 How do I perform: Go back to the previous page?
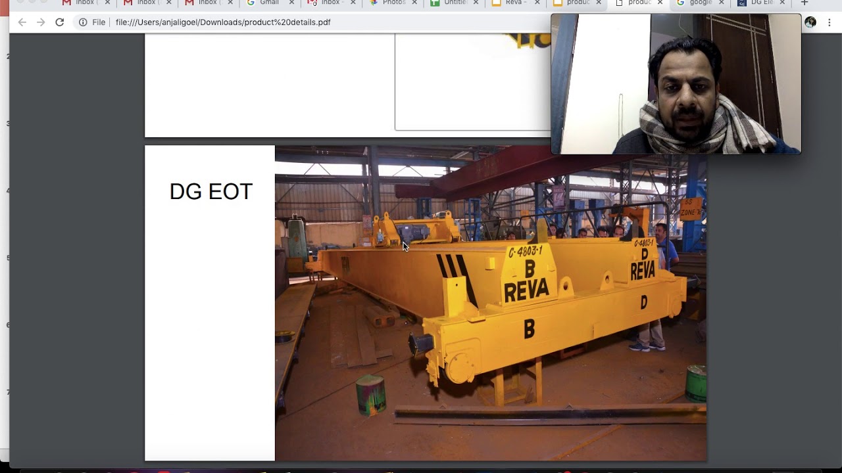click(x=22, y=22)
